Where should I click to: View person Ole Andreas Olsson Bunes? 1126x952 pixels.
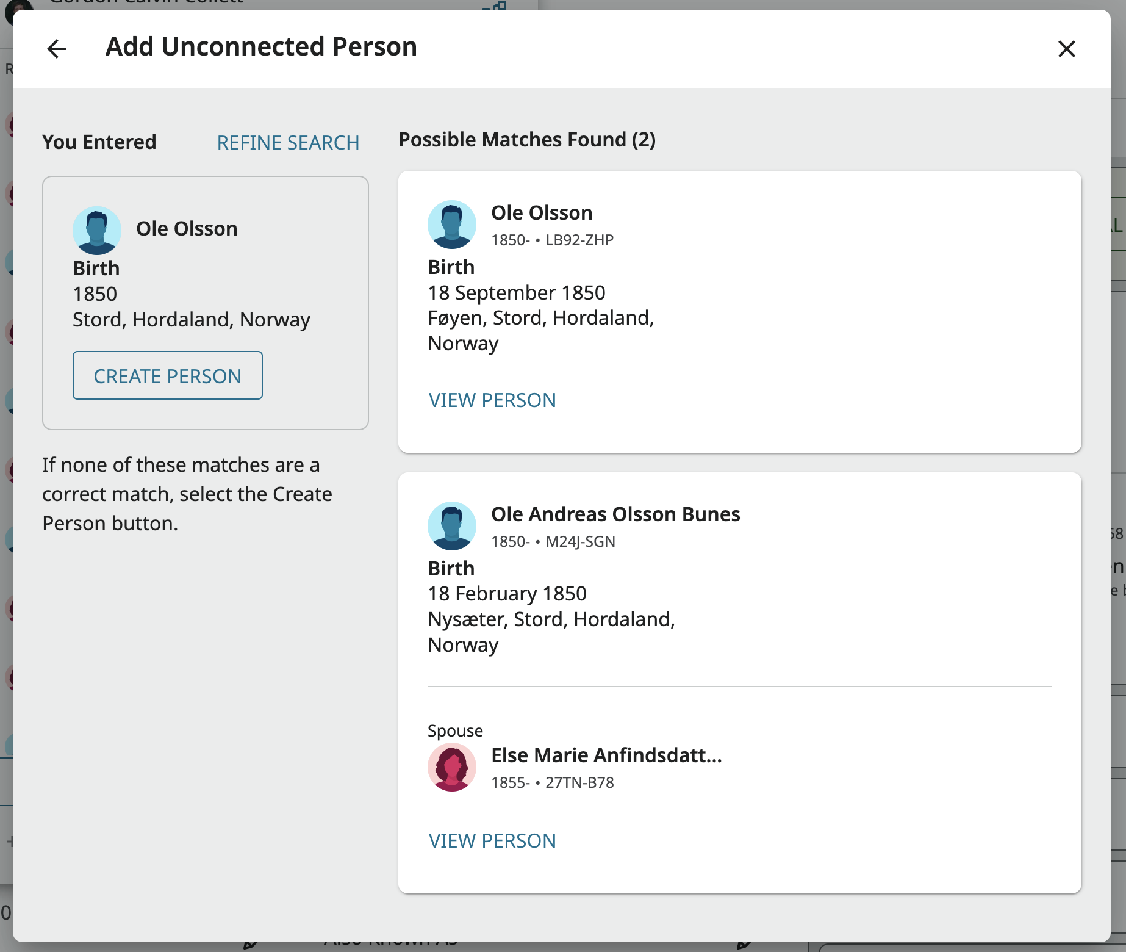(x=492, y=841)
